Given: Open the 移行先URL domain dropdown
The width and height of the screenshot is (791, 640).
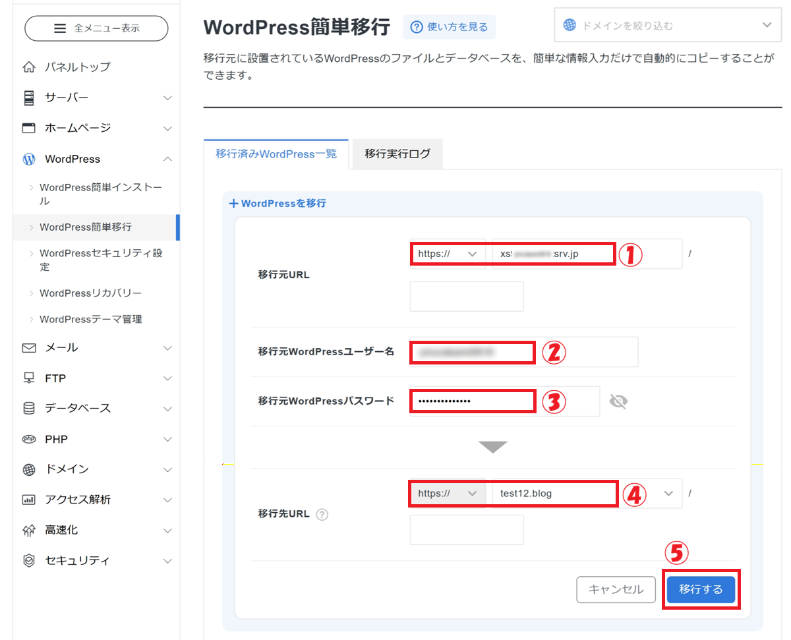Looking at the screenshot, I should pos(668,494).
